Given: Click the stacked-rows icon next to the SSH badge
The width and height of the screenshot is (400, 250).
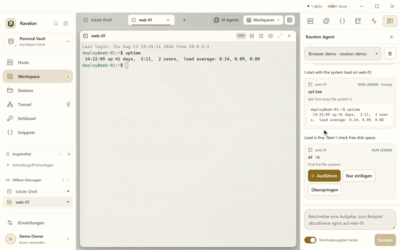Looking at the screenshot, I should [x=252, y=36].
